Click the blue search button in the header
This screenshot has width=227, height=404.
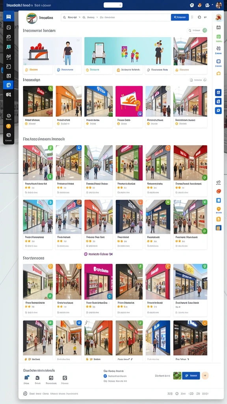pos(180,17)
